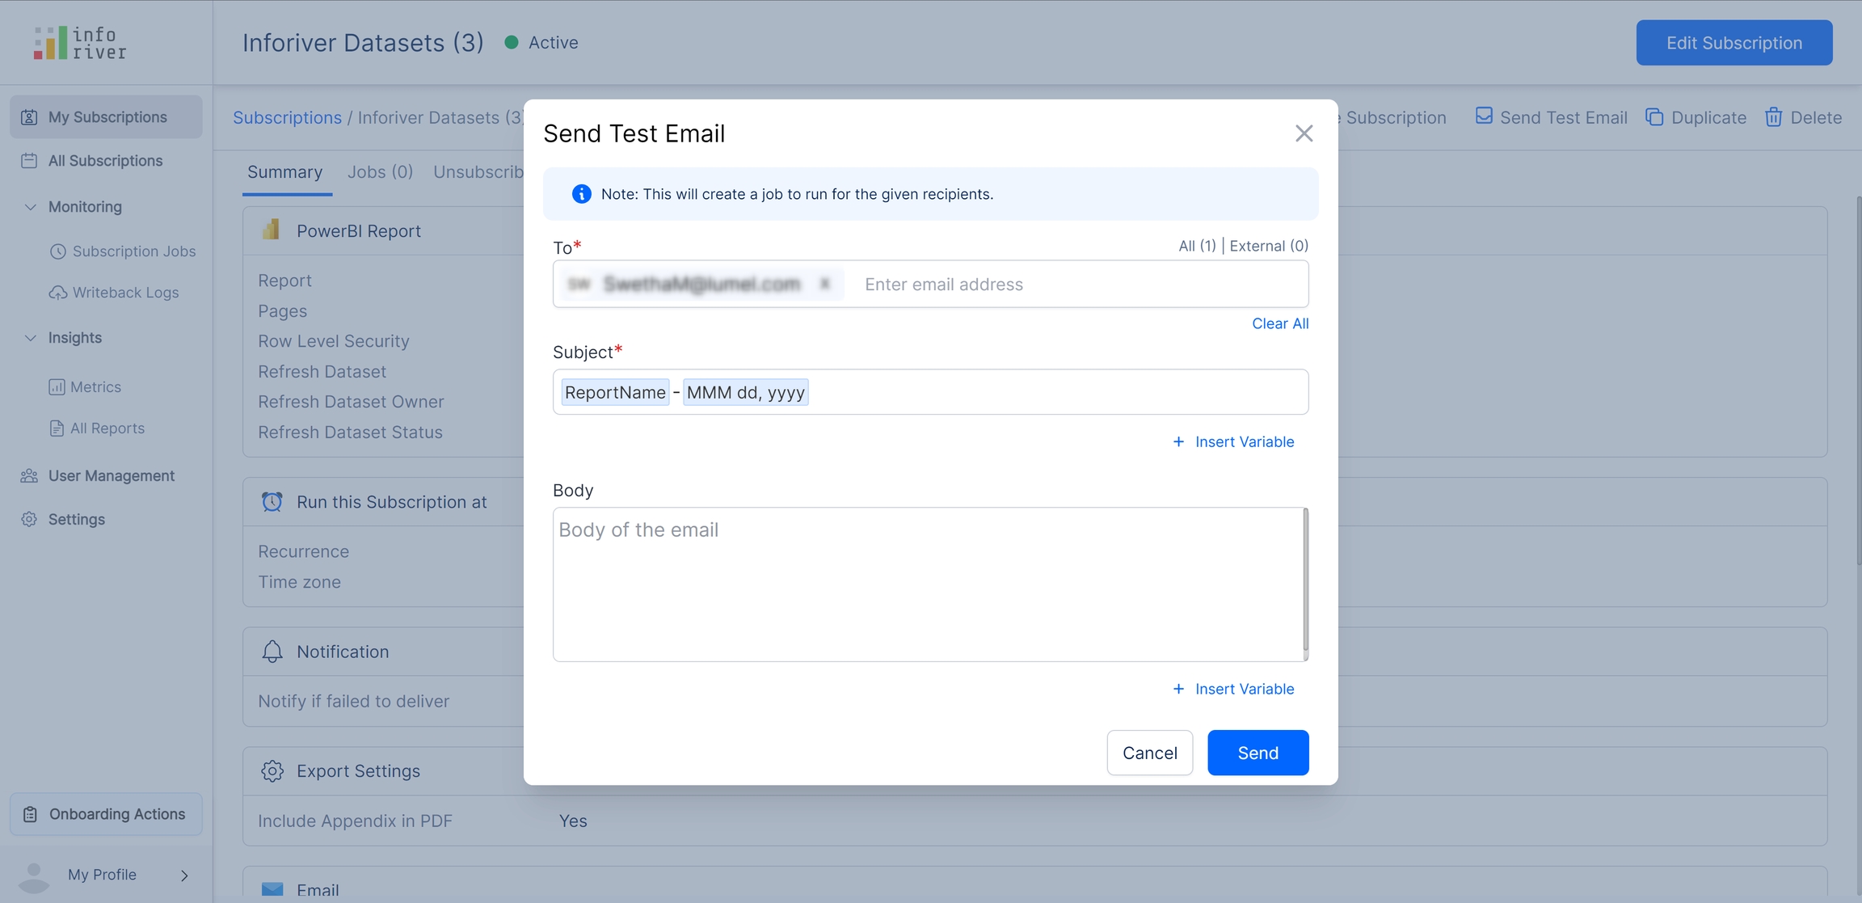Click the Clear All link
Image resolution: width=1862 pixels, height=903 pixels.
coord(1279,323)
